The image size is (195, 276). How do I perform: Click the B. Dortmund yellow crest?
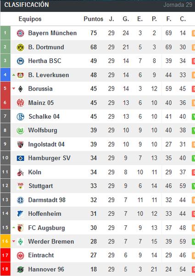click(20, 47)
